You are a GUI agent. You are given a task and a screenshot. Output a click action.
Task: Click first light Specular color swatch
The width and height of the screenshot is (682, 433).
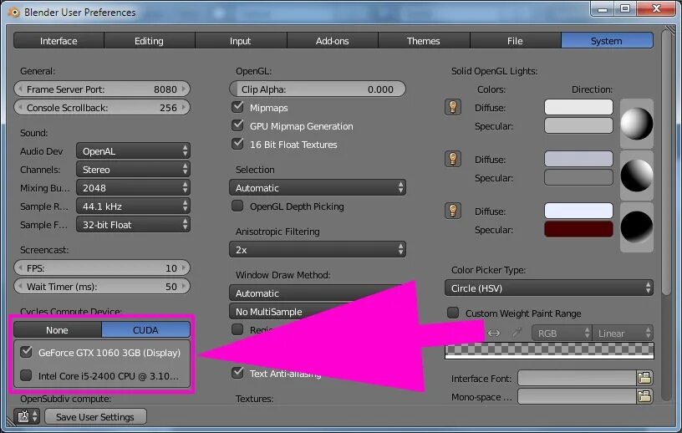[x=578, y=125]
